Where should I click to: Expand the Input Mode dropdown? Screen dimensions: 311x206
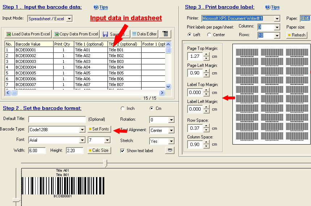coord(69,19)
